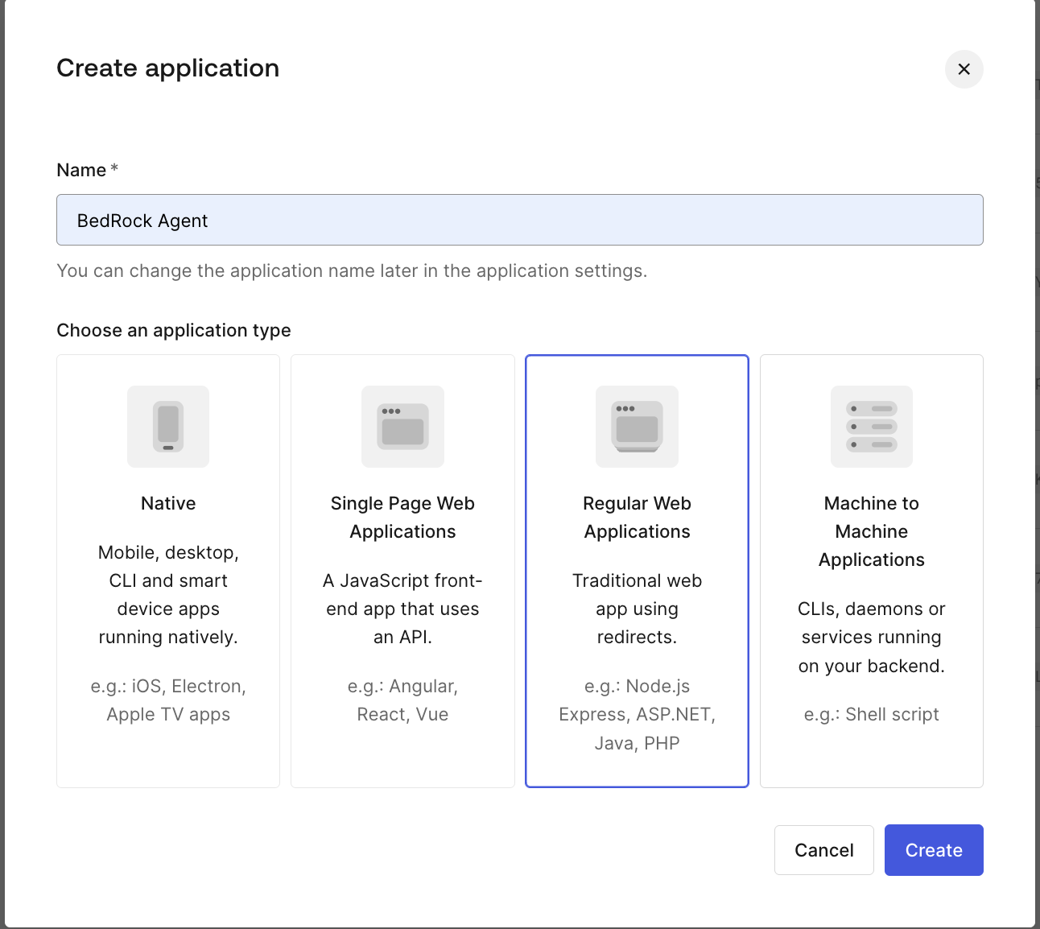Focus the Name input field
This screenshot has height=929, width=1040.
[520, 220]
